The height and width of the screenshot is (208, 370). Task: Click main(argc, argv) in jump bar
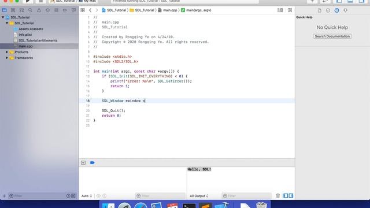pos(197,10)
